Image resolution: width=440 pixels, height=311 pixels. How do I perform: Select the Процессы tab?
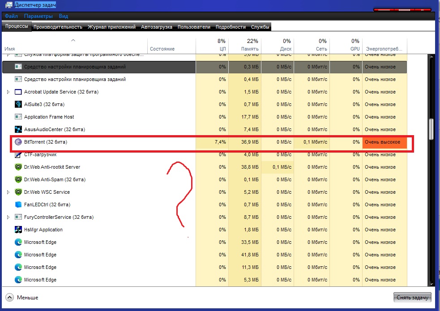[17, 26]
